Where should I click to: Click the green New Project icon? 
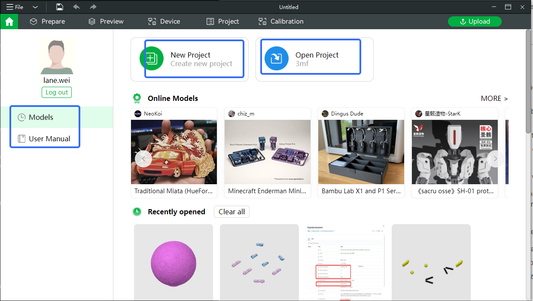(152, 59)
